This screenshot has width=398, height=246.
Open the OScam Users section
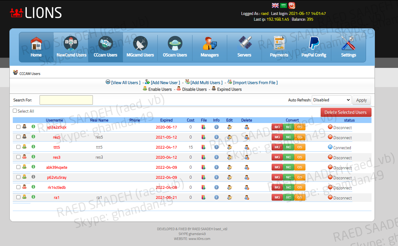pyautogui.click(x=175, y=47)
